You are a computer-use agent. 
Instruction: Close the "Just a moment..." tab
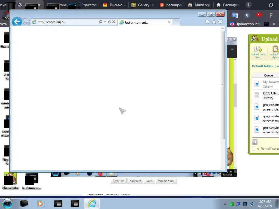tap(169, 22)
